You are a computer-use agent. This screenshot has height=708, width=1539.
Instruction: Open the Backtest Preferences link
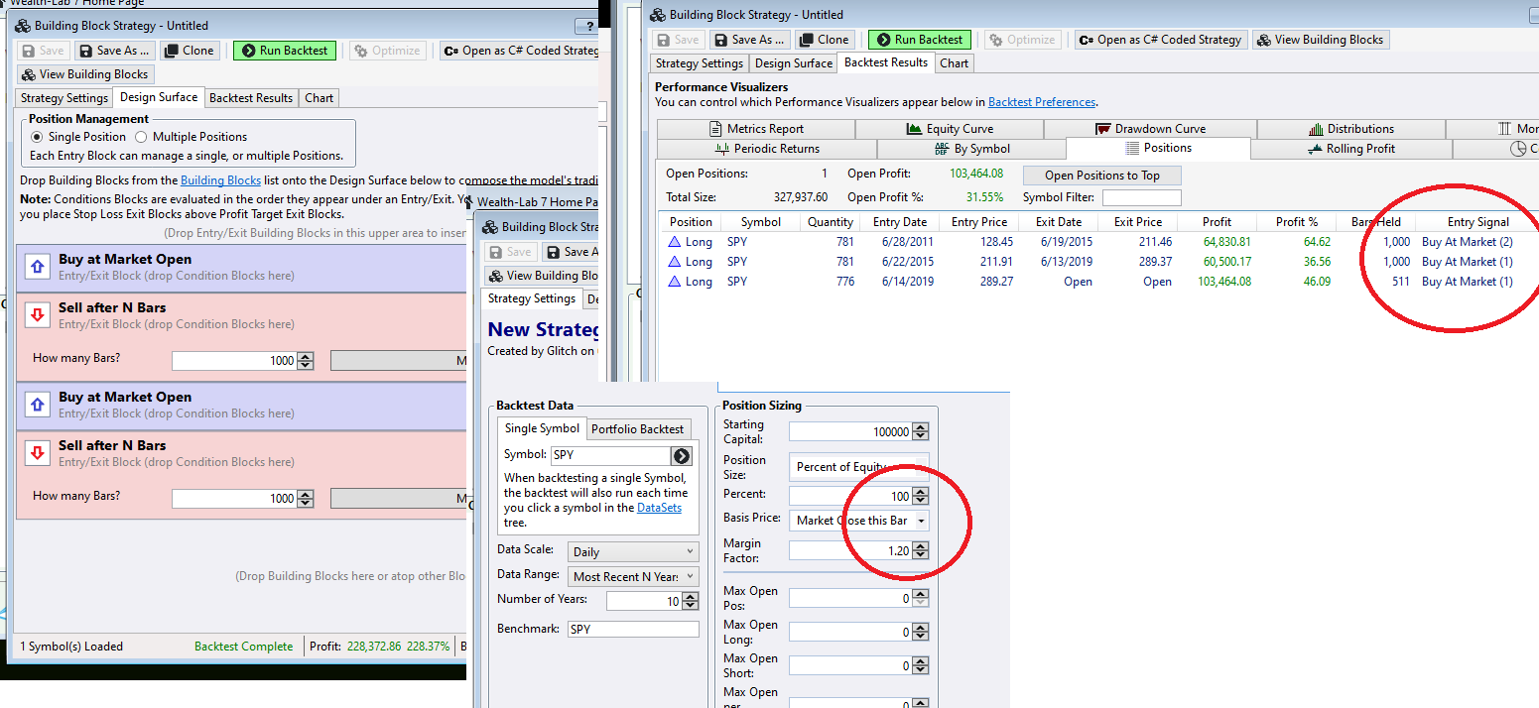click(x=1042, y=102)
